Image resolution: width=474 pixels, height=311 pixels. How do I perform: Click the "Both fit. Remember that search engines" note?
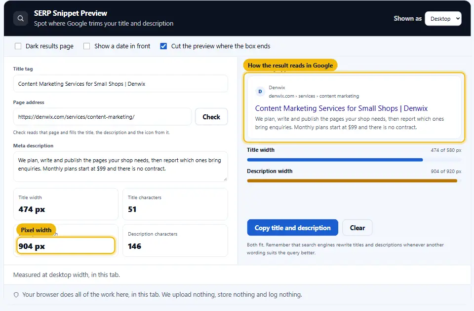(x=345, y=249)
